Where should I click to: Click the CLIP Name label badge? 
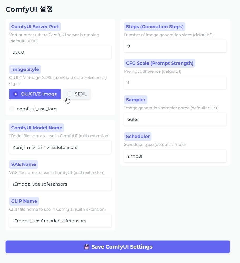(x=24, y=201)
